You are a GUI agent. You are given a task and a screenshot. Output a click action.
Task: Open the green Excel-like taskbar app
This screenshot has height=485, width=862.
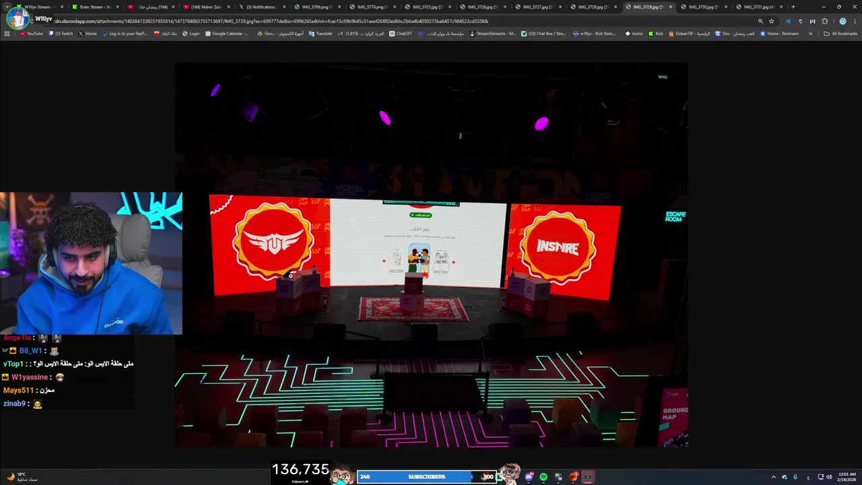(x=588, y=477)
